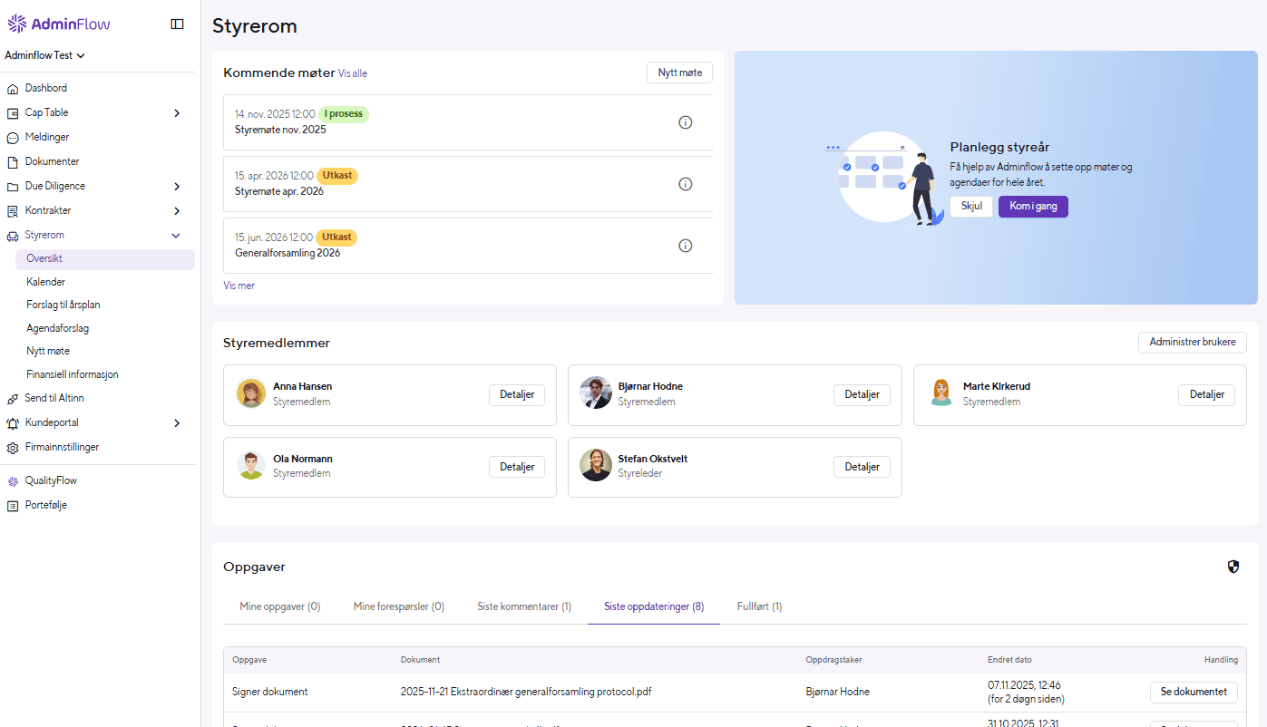This screenshot has width=1267, height=727.
Task: Expand the Cap Table menu
Action: [179, 112]
